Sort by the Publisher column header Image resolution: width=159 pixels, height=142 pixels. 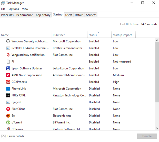(69, 35)
